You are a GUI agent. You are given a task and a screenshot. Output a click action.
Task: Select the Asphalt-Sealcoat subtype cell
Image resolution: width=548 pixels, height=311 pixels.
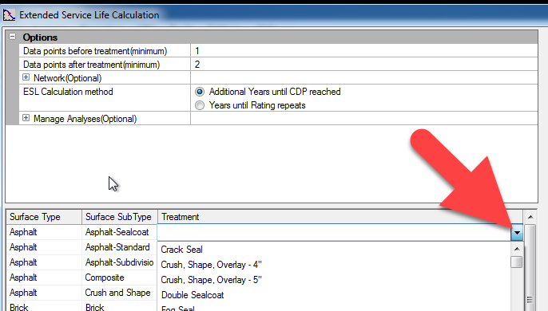[120, 232]
